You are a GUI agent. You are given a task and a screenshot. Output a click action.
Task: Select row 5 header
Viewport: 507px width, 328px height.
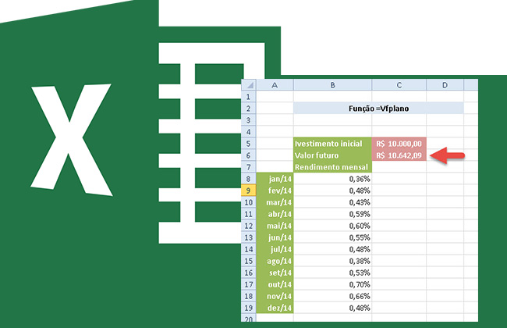pos(249,143)
